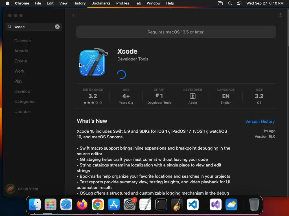
Task: Open the History menu
Action: [x=79, y=3]
